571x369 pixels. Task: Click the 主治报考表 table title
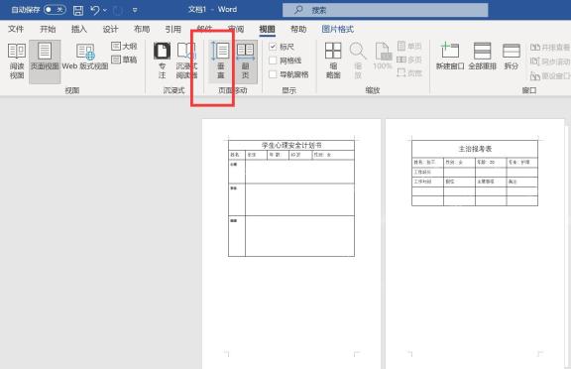(x=475, y=149)
